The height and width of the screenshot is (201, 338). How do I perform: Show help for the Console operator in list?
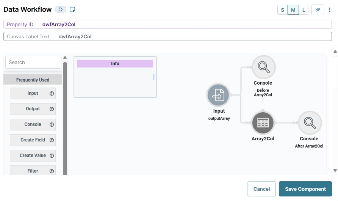click(x=52, y=124)
